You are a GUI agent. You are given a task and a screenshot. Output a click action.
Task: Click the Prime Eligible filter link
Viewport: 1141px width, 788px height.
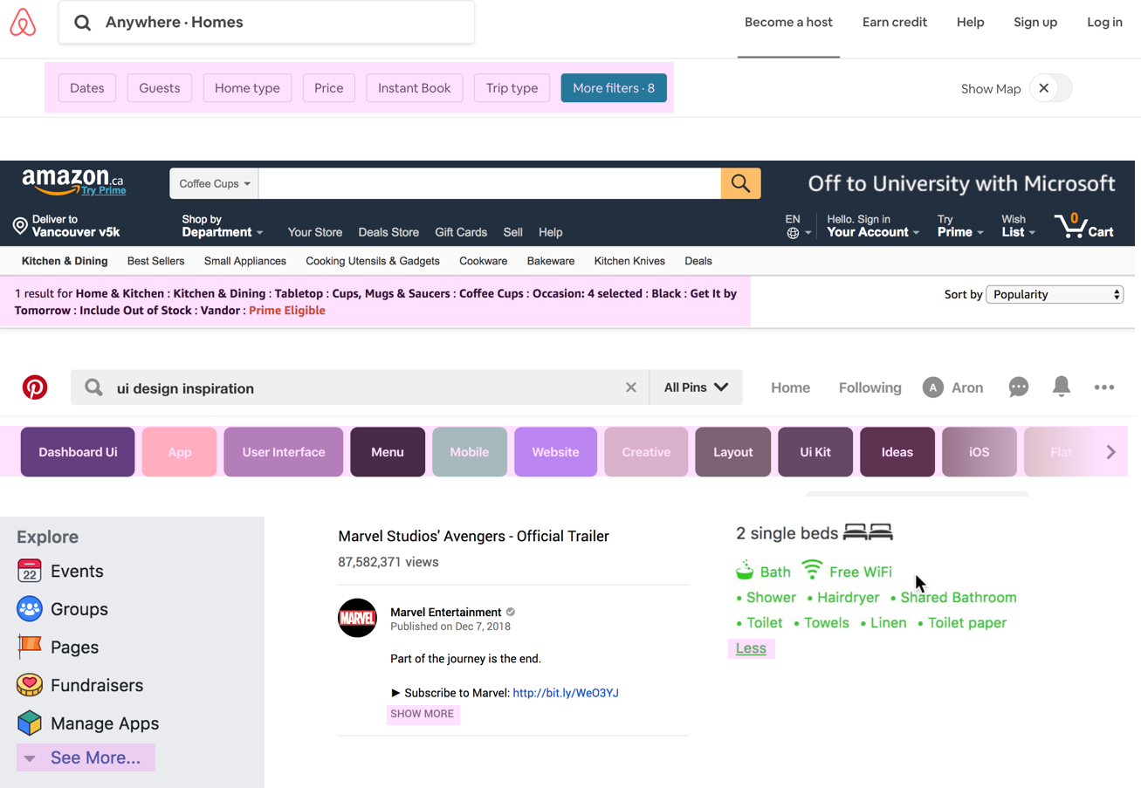pos(287,311)
